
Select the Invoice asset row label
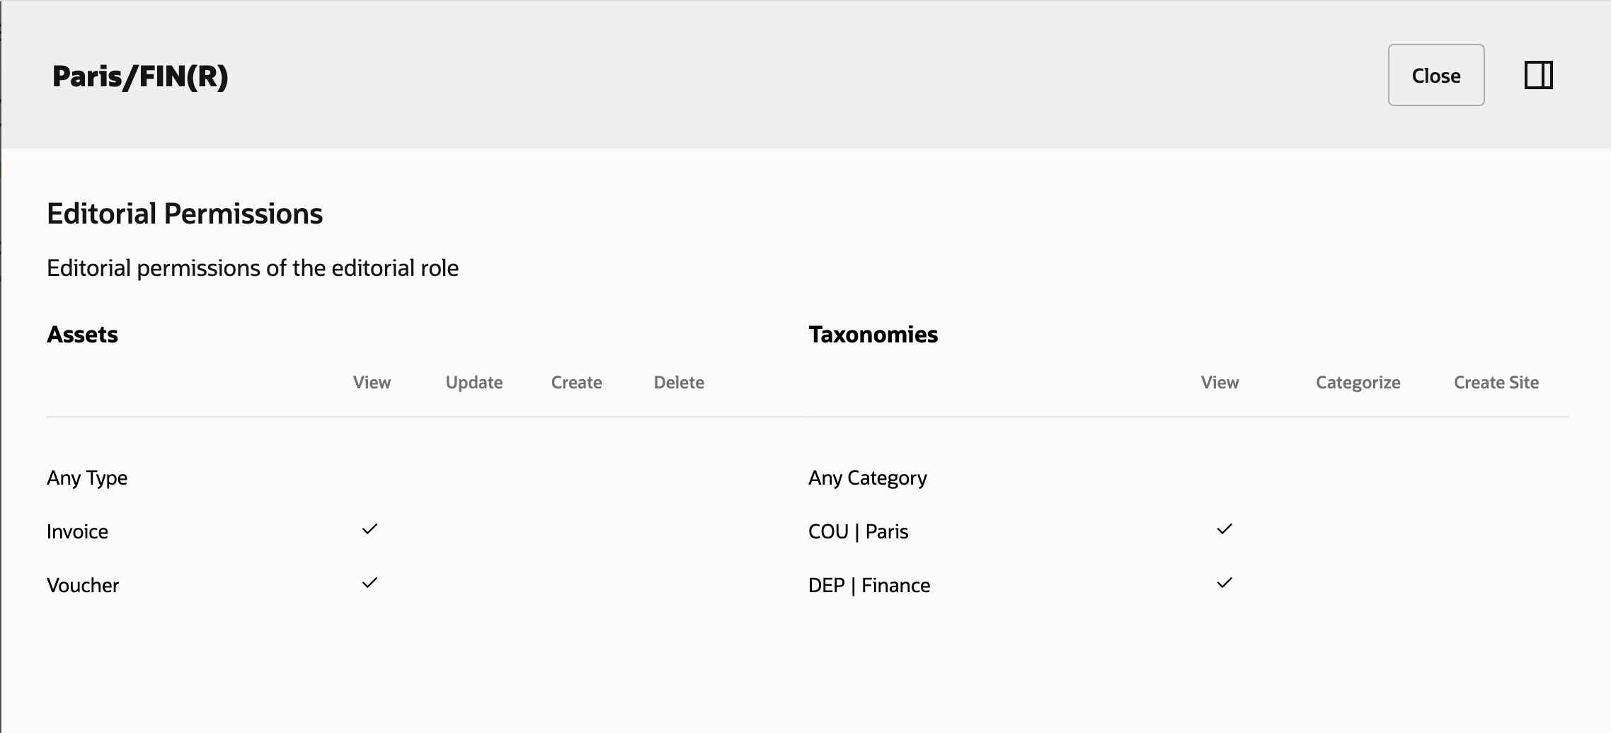click(x=77, y=532)
